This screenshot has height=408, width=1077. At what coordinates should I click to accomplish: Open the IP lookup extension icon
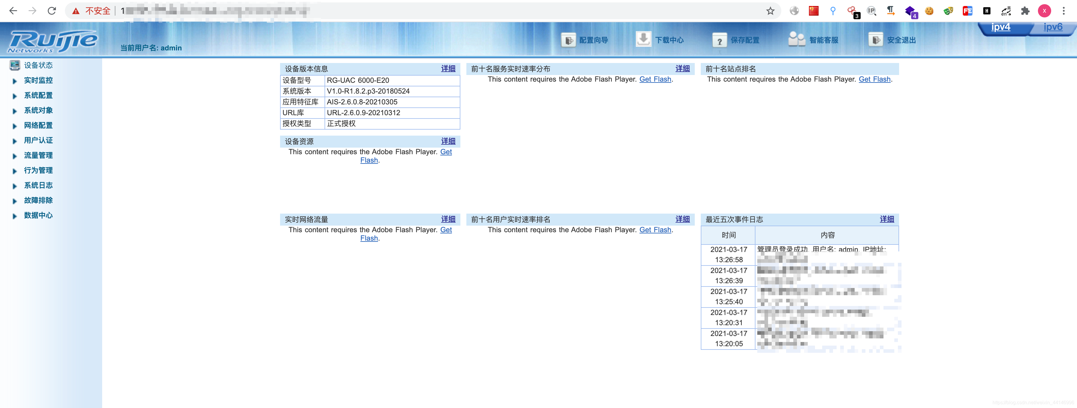pos(871,11)
